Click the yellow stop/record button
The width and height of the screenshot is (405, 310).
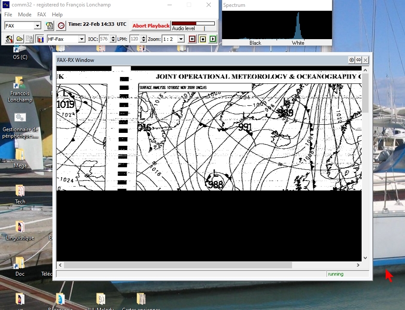point(203,39)
